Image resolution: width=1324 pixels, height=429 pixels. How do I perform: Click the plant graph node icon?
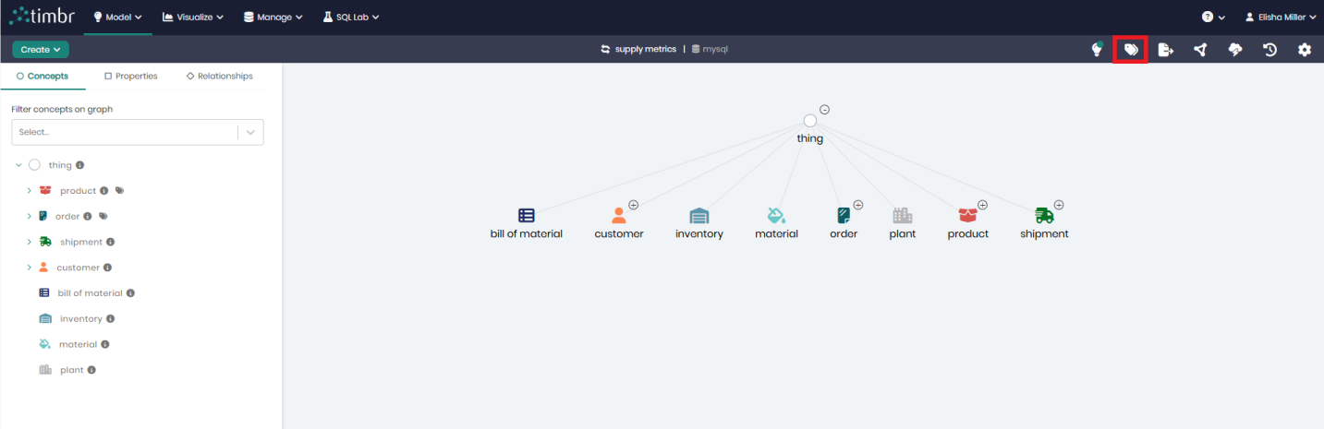point(903,216)
